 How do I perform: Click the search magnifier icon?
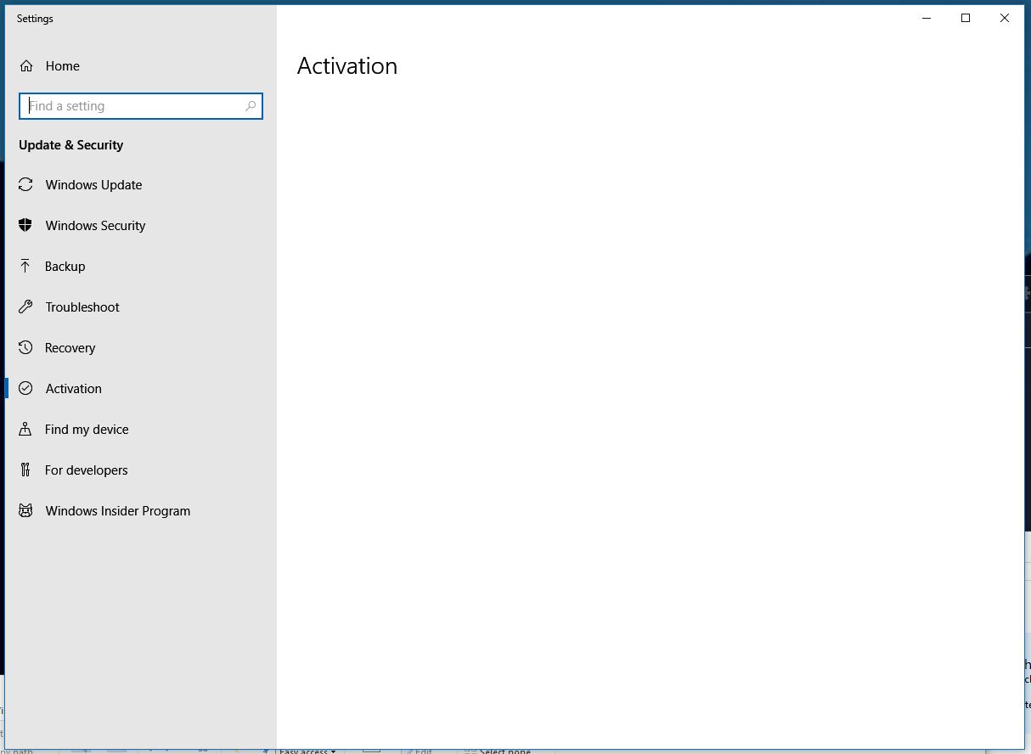click(x=251, y=105)
